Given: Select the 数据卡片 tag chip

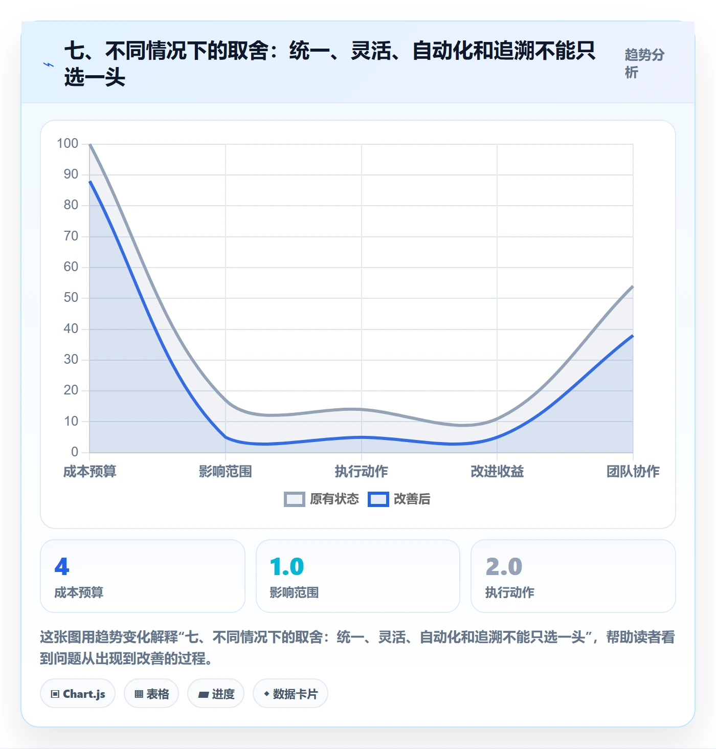Looking at the screenshot, I should pyautogui.click(x=290, y=694).
